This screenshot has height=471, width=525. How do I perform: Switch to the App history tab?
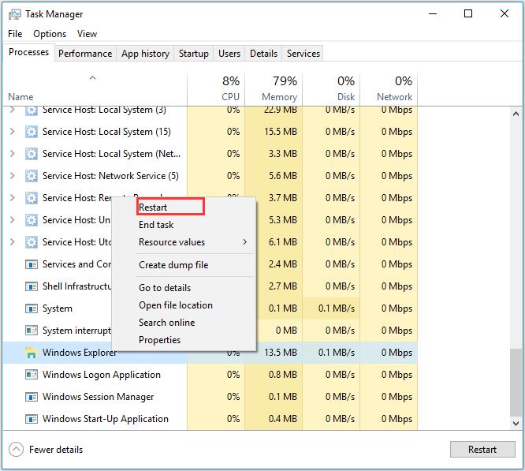pos(145,54)
